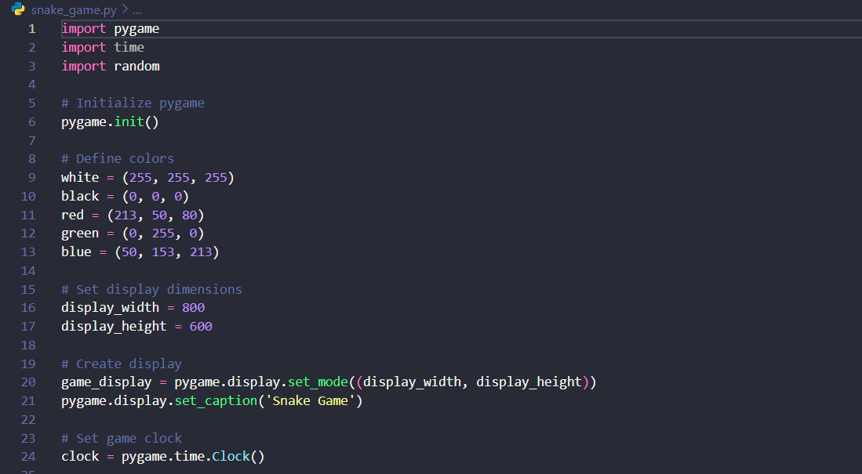Screen dimensions: 862x474
Task: Click the import keyword on line 2
Action: click(x=83, y=47)
